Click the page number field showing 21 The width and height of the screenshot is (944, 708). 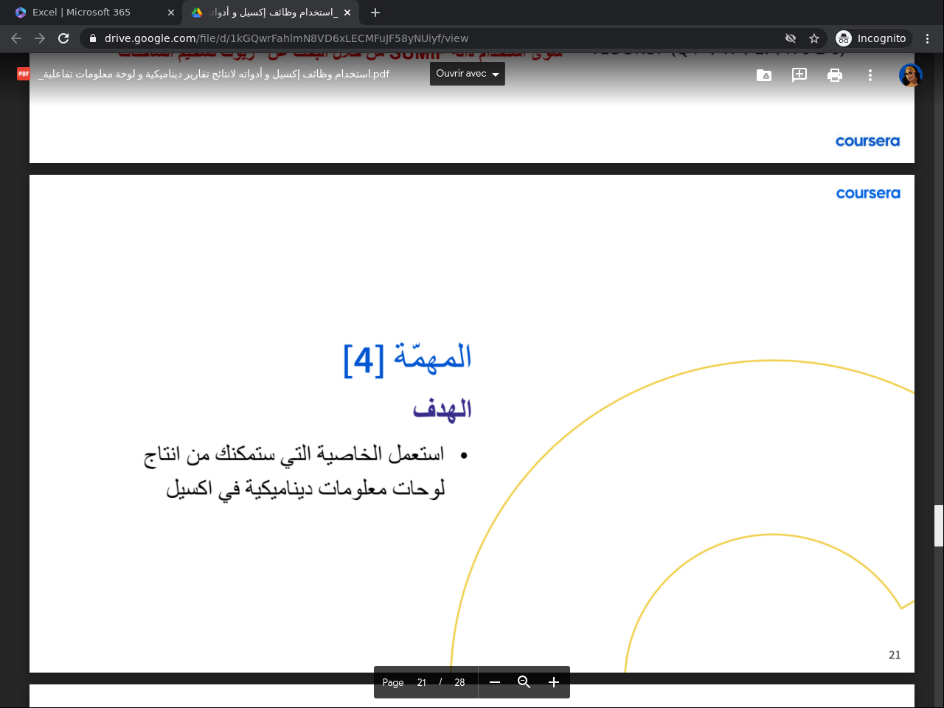coord(422,682)
